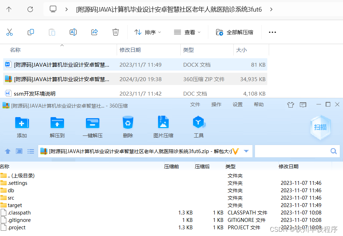This screenshot has width=343, height=236.
Task: Refresh the Explorer folder view
Action: [x=30, y=9]
